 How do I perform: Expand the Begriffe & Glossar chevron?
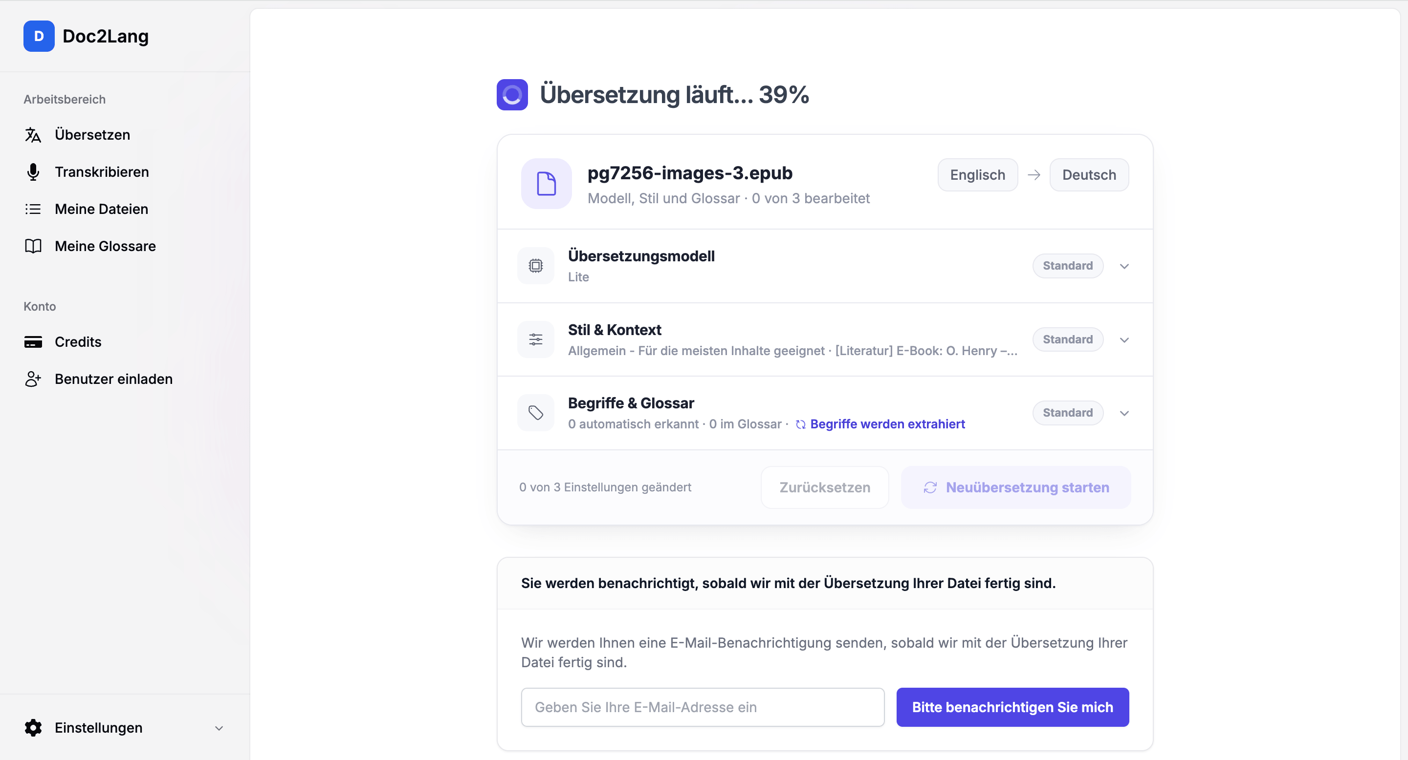point(1124,413)
